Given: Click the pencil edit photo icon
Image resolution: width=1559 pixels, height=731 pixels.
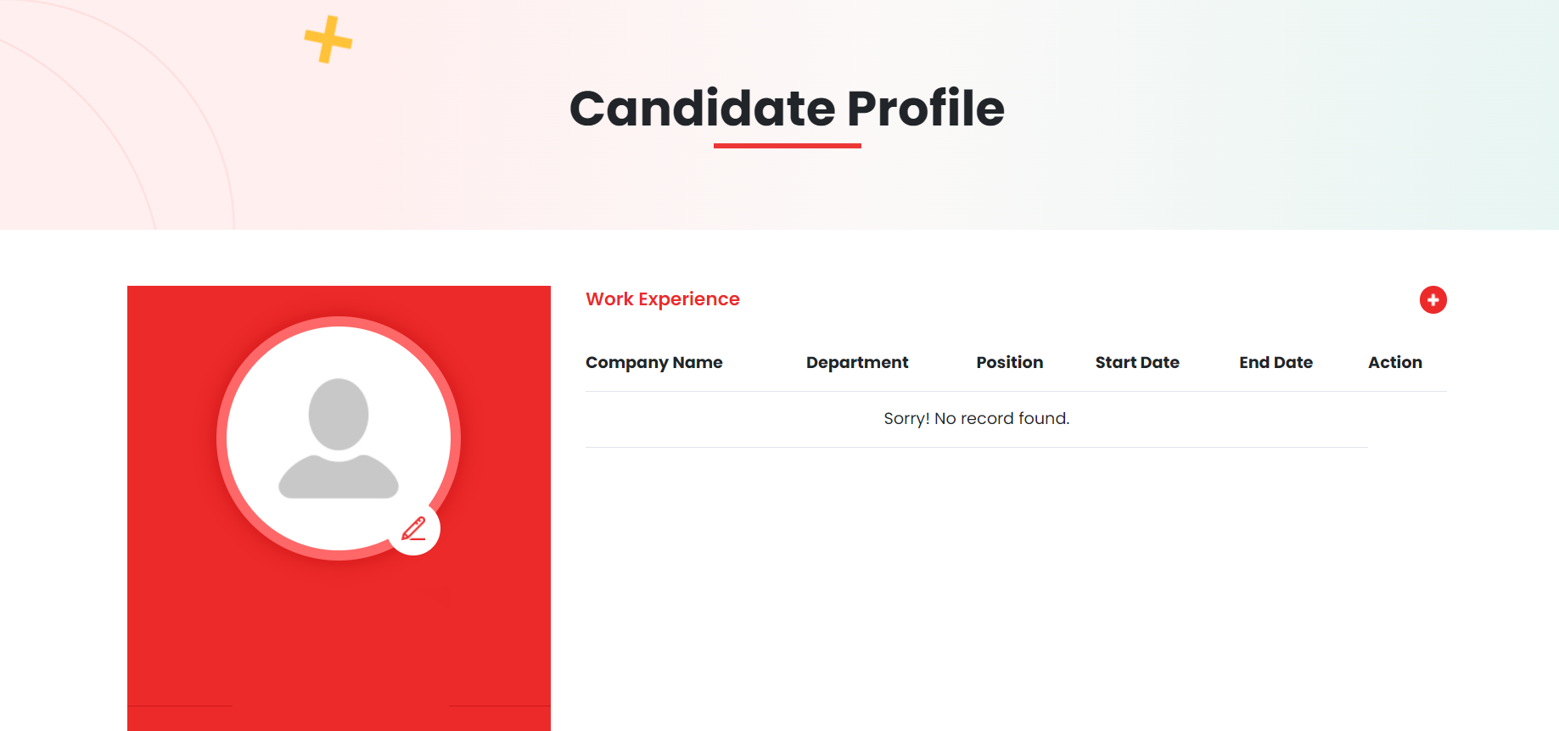Looking at the screenshot, I should pos(414,530).
